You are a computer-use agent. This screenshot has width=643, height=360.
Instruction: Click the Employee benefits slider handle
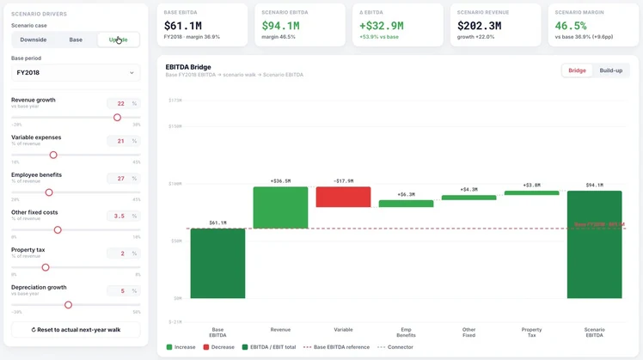(x=49, y=192)
